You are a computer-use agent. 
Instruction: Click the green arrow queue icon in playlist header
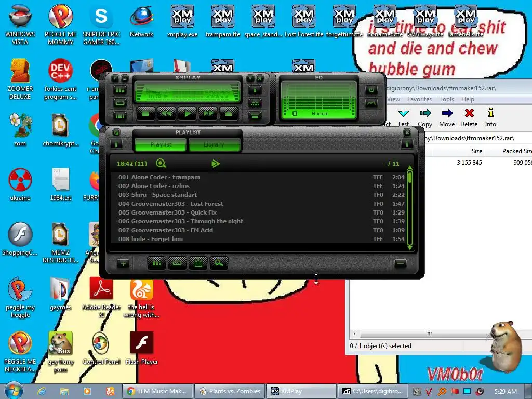tap(216, 164)
